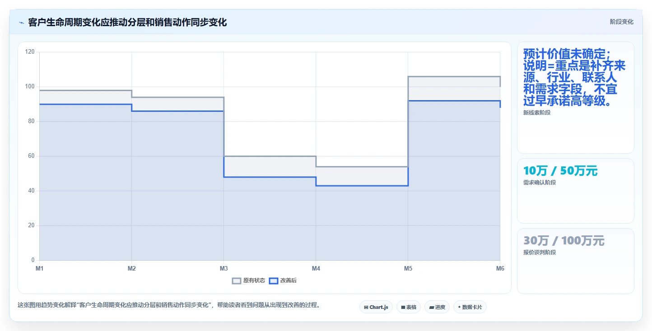Image resolution: width=652 pixels, height=331 pixels.
Task: Click the 20 y-axis label
Action: 31,225
